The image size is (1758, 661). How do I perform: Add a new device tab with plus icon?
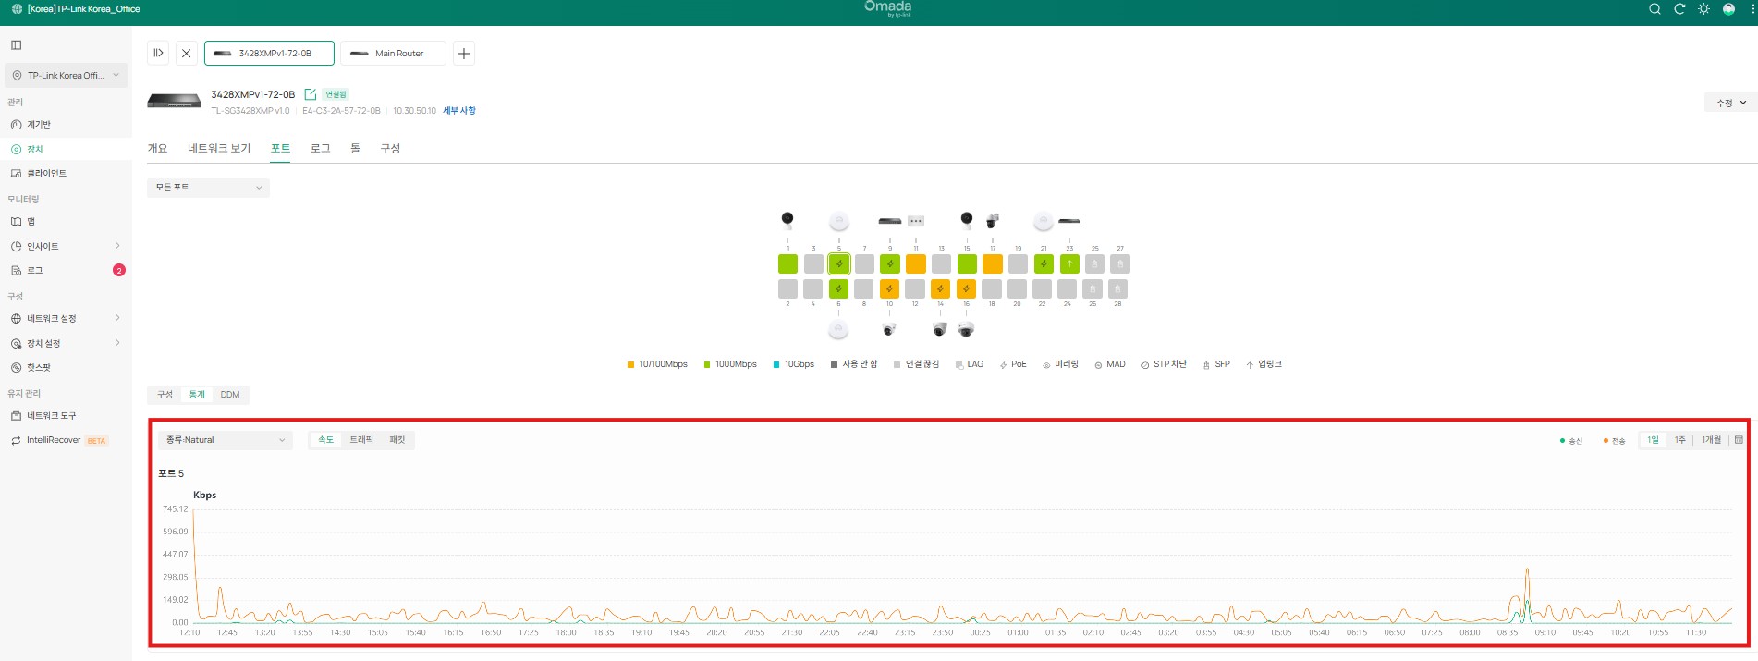pyautogui.click(x=464, y=54)
